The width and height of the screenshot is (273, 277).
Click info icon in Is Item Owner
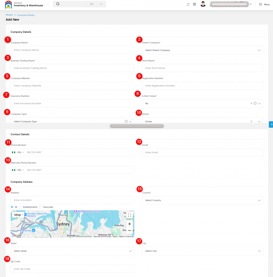[255, 103]
